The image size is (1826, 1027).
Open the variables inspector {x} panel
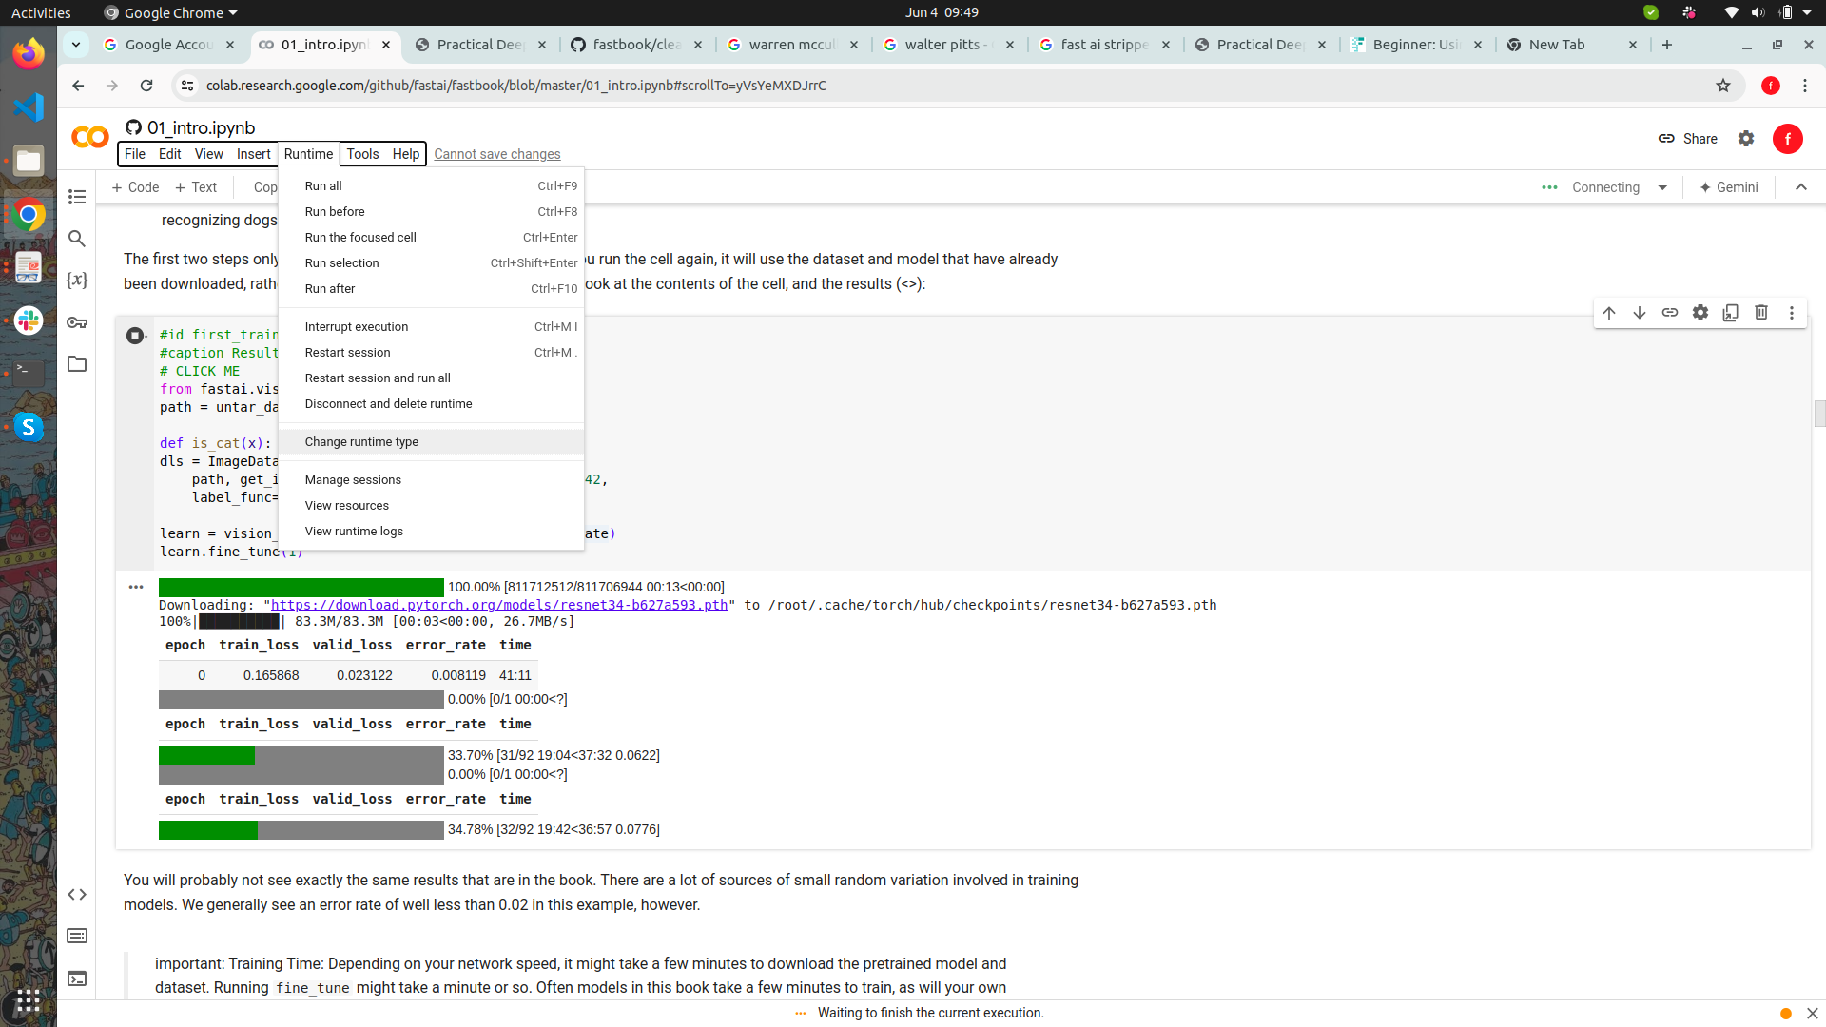(x=77, y=281)
